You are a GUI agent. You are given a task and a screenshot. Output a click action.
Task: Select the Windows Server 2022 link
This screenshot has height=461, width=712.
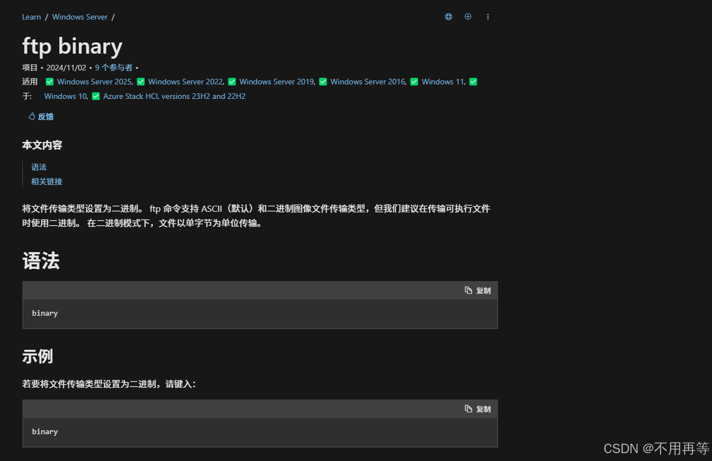point(185,82)
